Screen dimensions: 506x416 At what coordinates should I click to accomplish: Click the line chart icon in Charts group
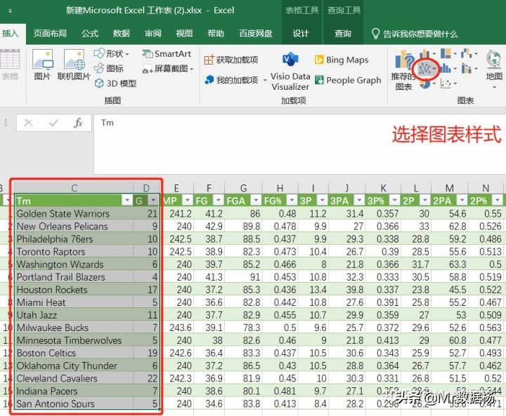[x=424, y=68]
